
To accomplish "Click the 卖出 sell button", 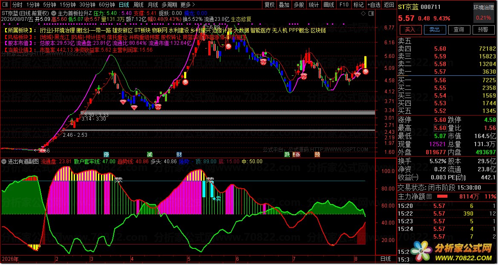I will [434, 29].
